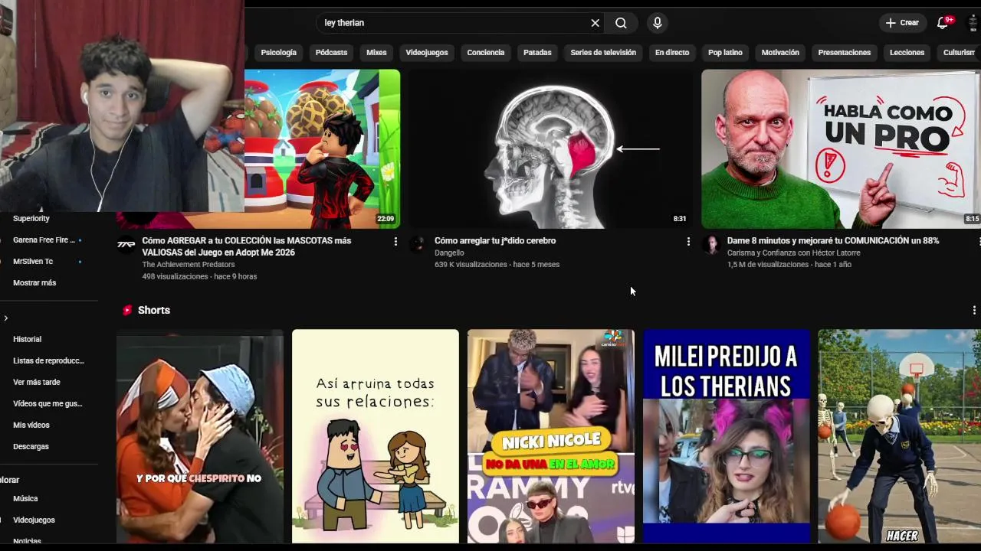This screenshot has width=981, height=551.
Task: Open Mis vídeos in sidebar
Action: click(31, 425)
